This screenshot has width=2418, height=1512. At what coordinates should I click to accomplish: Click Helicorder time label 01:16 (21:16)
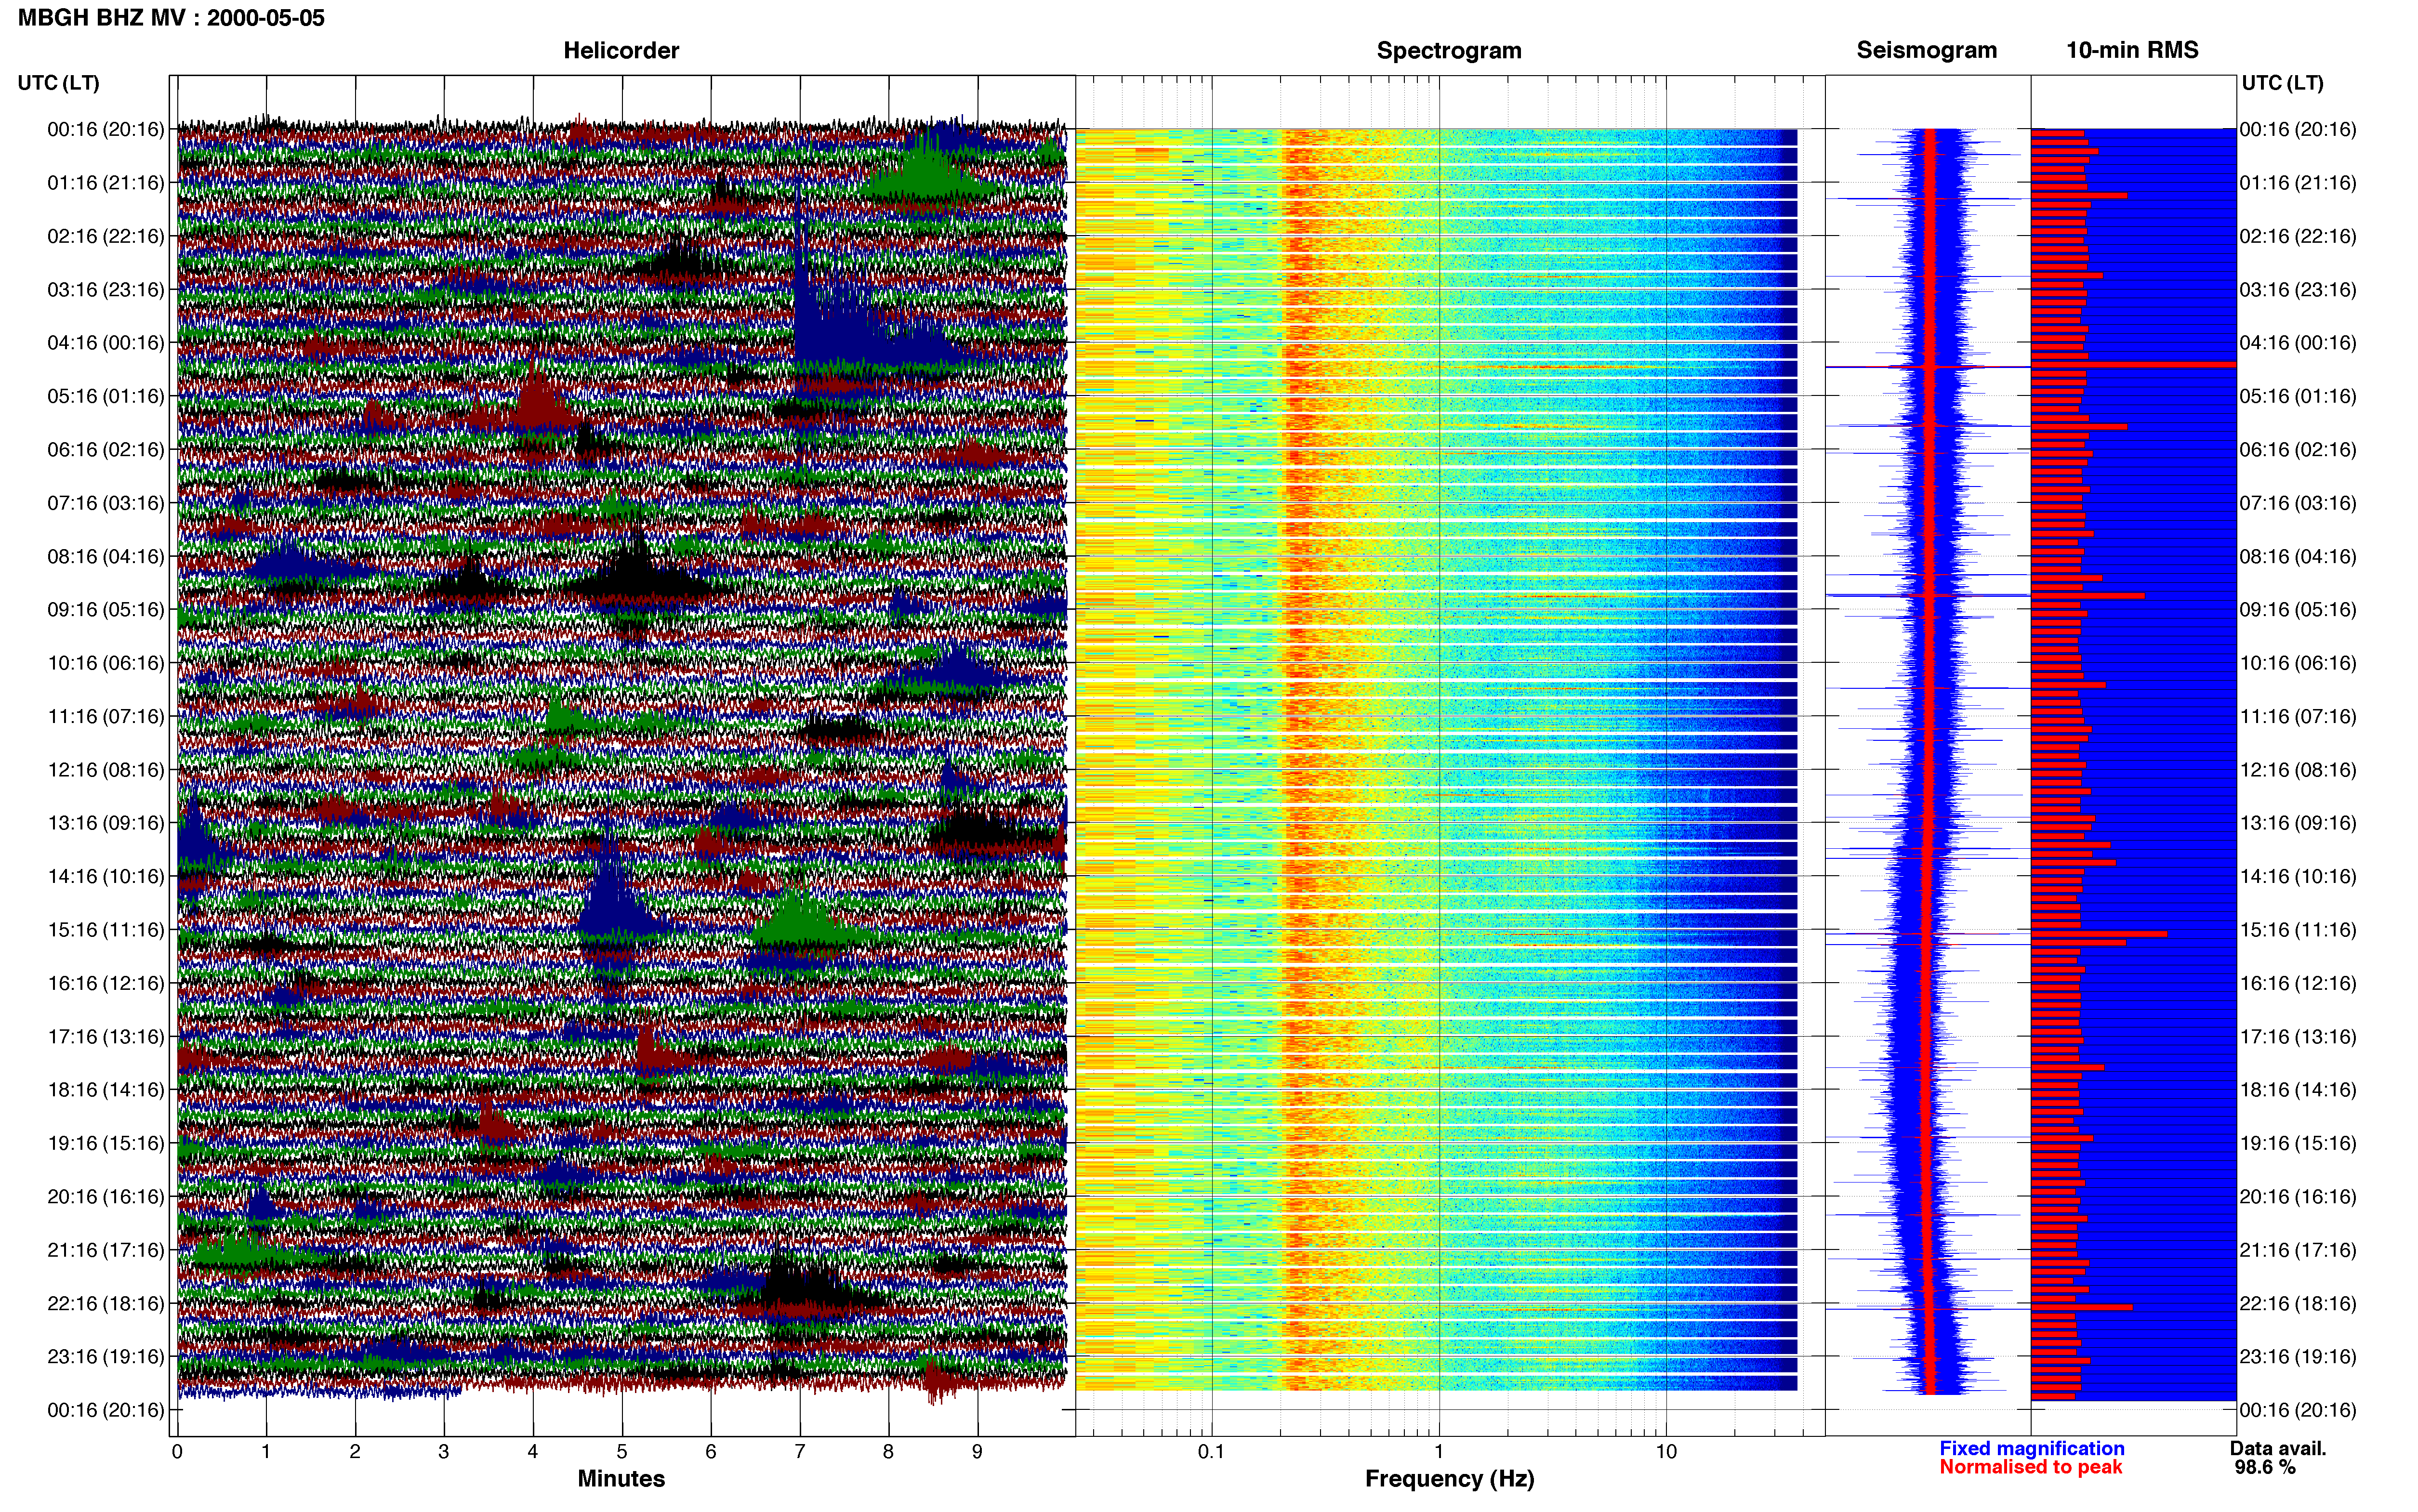[105, 183]
